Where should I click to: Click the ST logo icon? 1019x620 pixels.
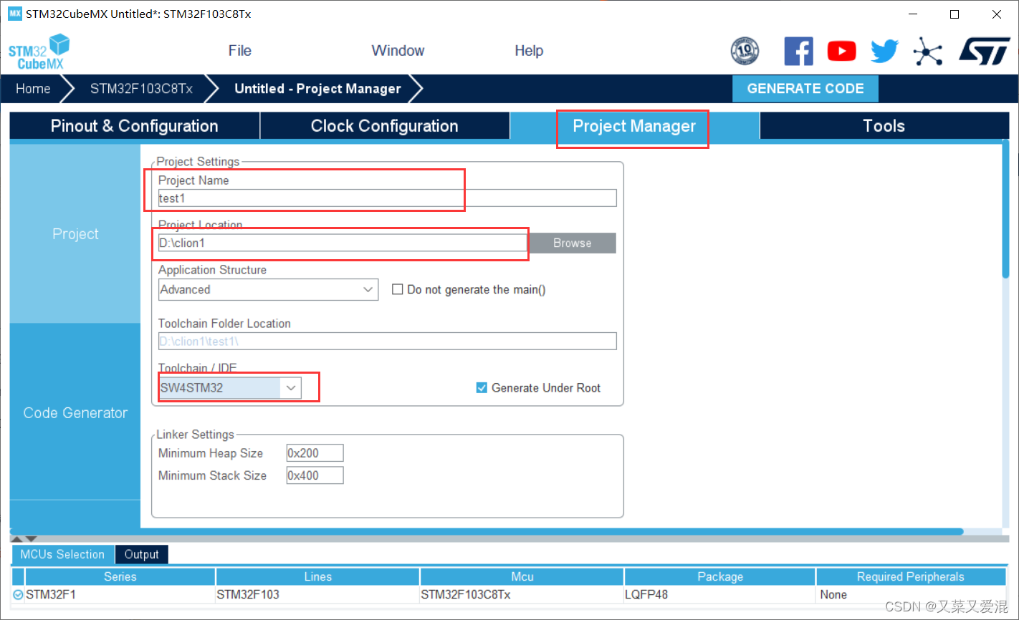click(x=985, y=51)
